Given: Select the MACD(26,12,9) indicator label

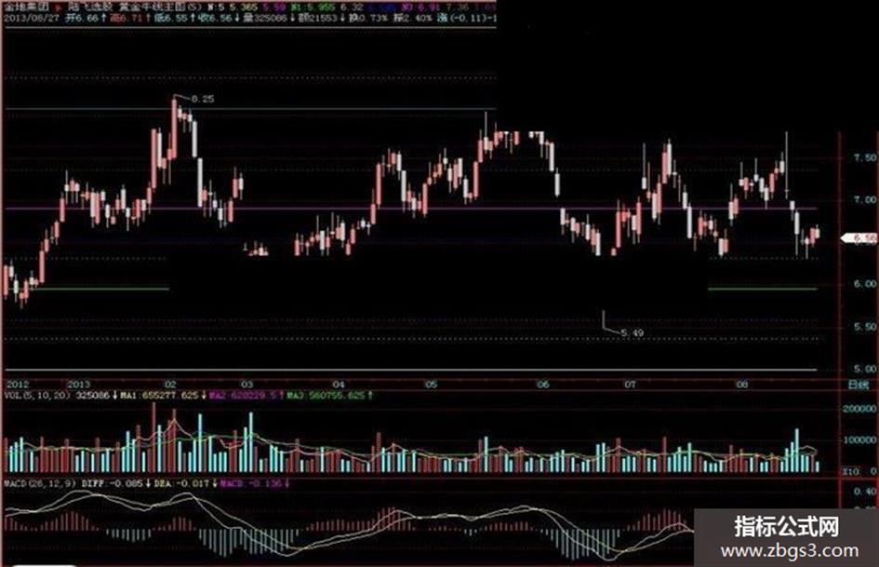Looking at the screenshot, I should tap(40, 483).
